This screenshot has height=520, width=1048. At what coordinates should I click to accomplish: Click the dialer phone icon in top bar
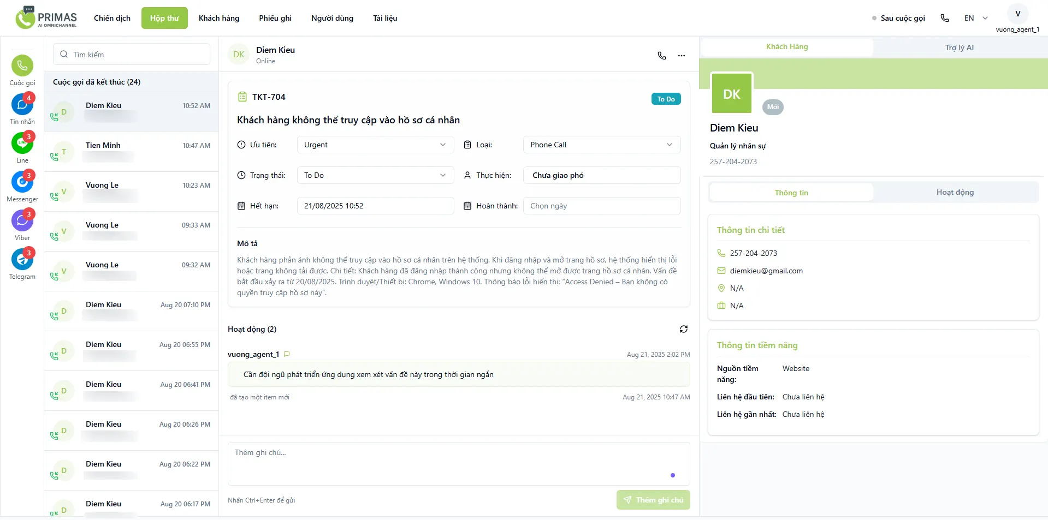click(x=945, y=18)
